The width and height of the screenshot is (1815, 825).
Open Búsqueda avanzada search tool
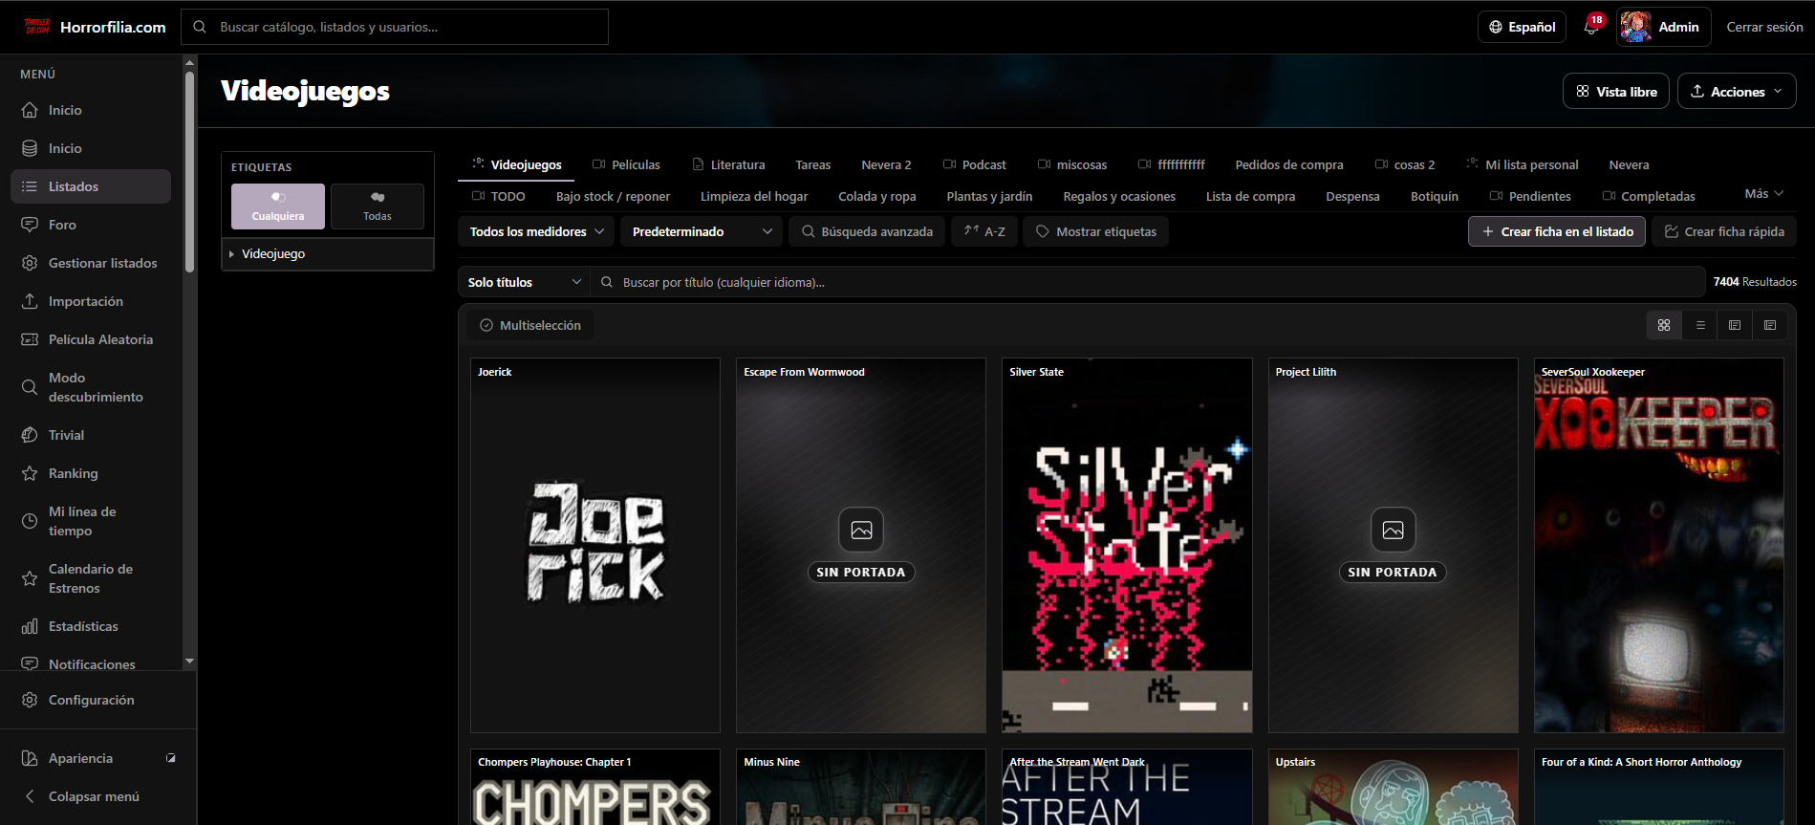click(867, 231)
